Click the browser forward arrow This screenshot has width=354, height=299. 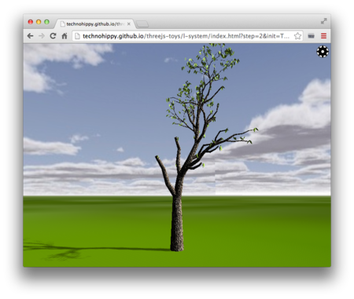[42, 36]
